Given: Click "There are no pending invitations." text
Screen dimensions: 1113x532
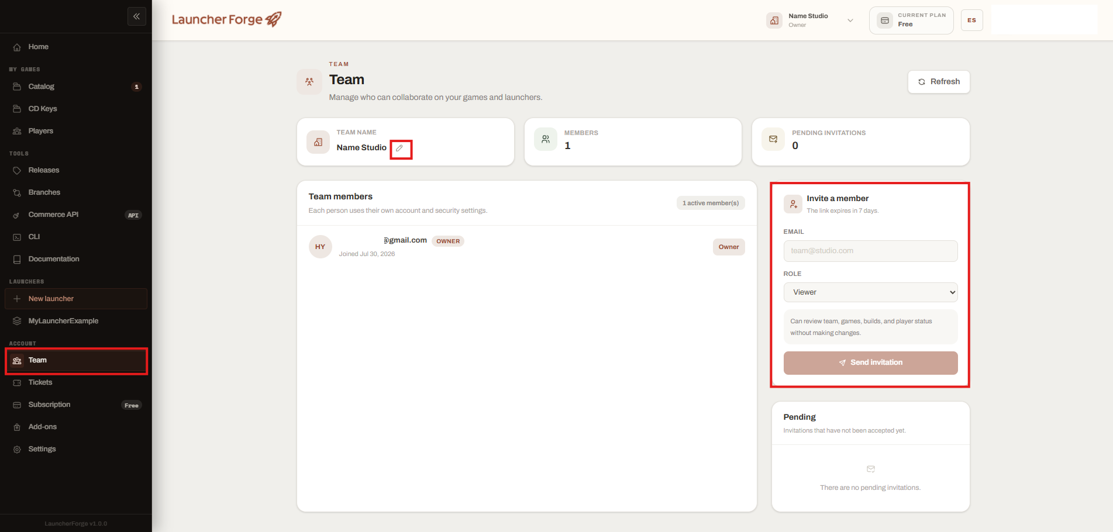Looking at the screenshot, I should [870, 488].
